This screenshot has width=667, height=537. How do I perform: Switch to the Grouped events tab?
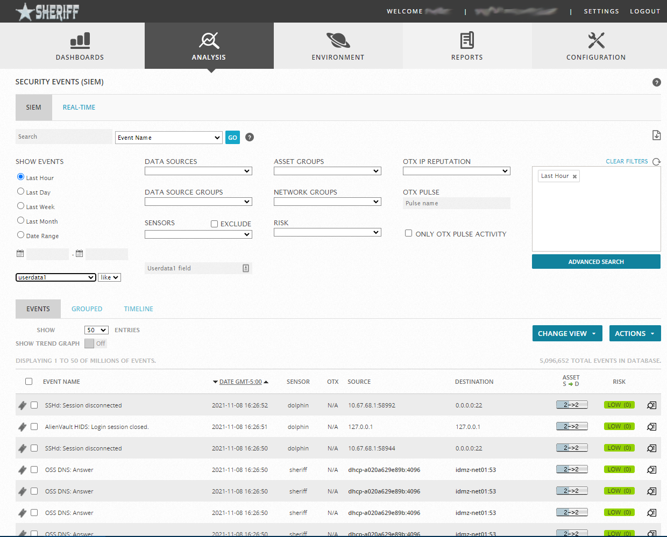coord(87,309)
